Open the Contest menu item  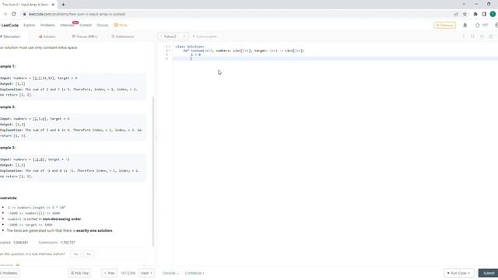(86, 25)
